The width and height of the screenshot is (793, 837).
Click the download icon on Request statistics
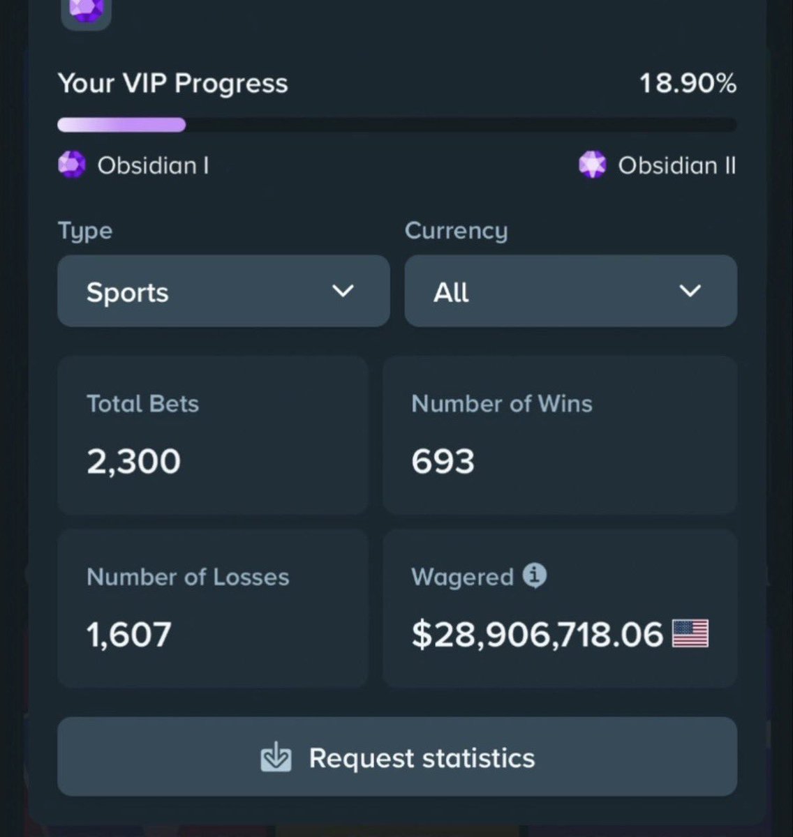coord(276,757)
